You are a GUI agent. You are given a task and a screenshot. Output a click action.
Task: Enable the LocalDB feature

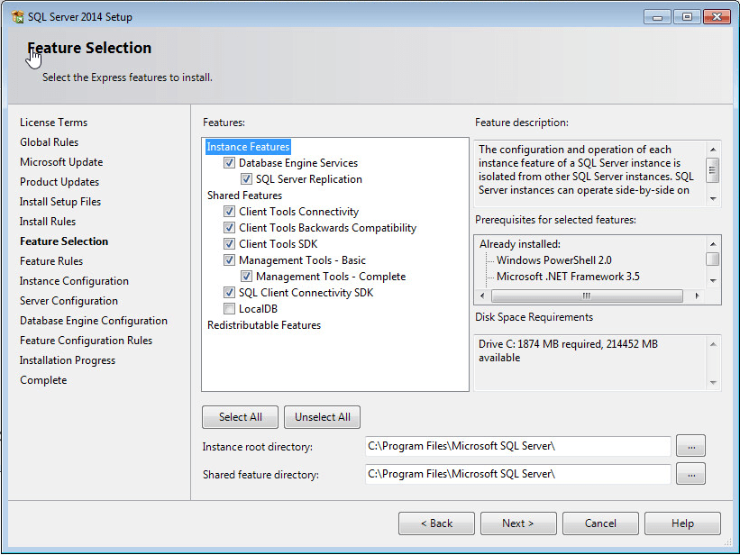click(x=230, y=308)
